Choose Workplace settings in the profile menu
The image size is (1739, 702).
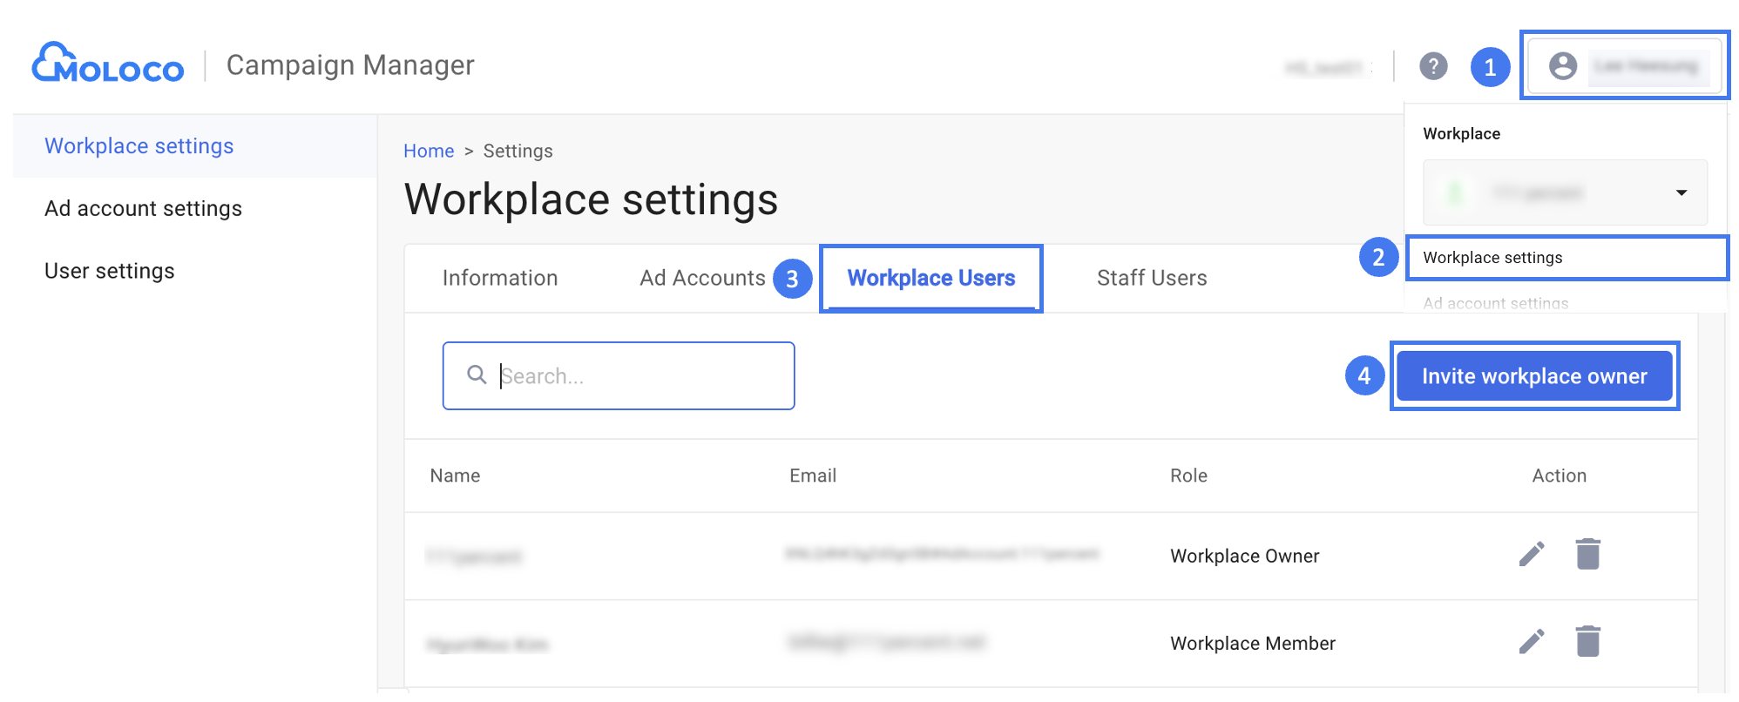(x=1492, y=258)
